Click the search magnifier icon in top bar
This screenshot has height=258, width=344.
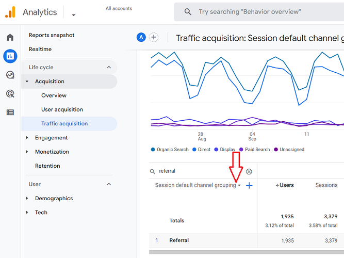point(188,12)
